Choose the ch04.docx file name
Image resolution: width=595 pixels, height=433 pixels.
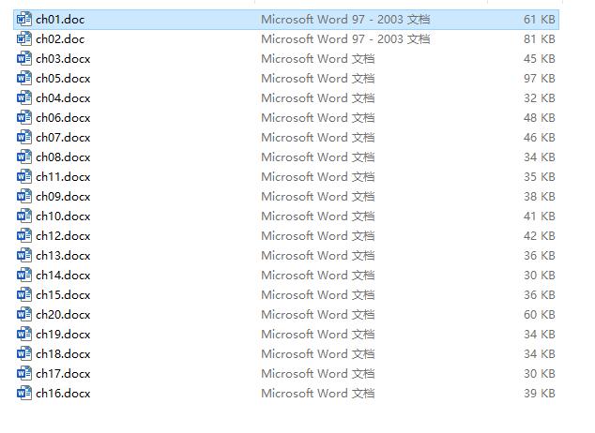coord(63,98)
